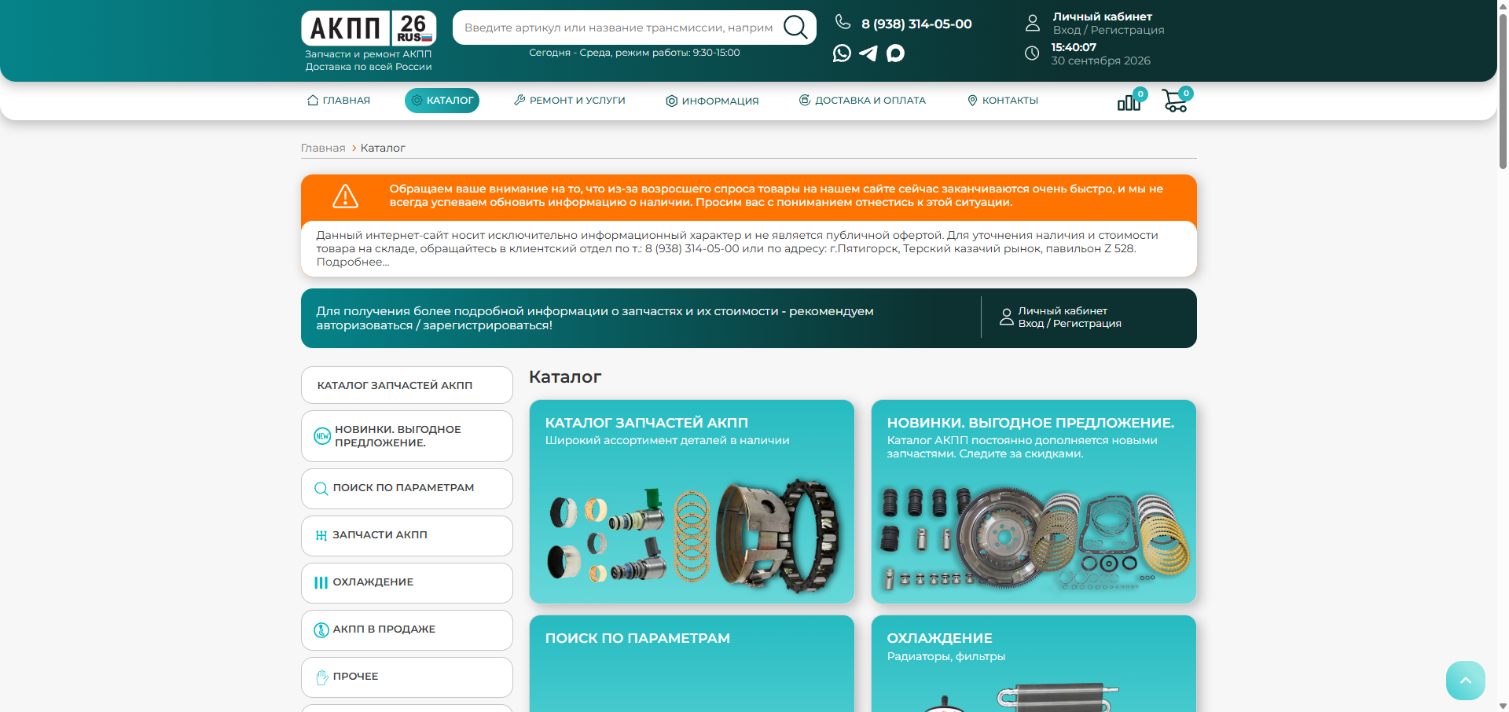This screenshot has height=712, width=1509.
Task: Open the Telegram contact icon
Action: coord(868,53)
